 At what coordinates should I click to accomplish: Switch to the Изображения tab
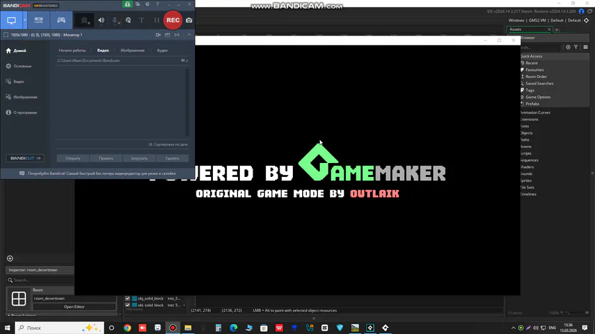click(x=132, y=50)
